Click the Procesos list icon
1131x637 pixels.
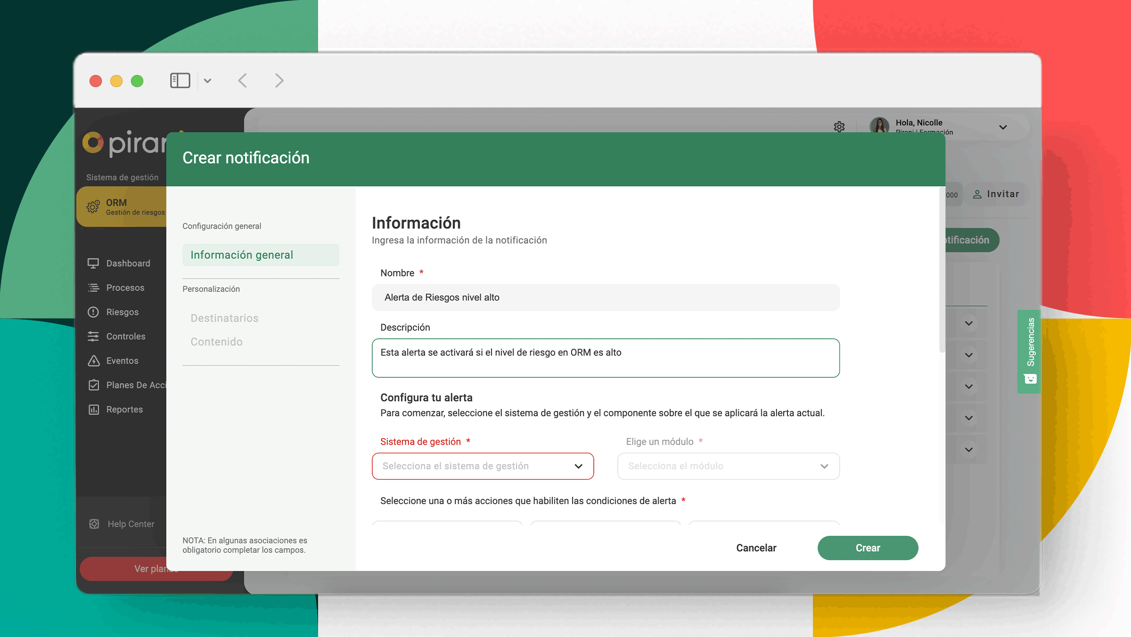click(93, 288)
